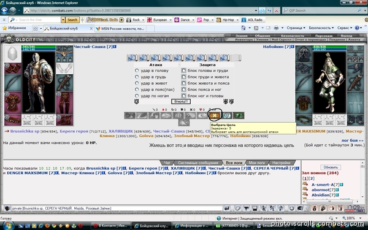Click the browser back arrow button

4,10
